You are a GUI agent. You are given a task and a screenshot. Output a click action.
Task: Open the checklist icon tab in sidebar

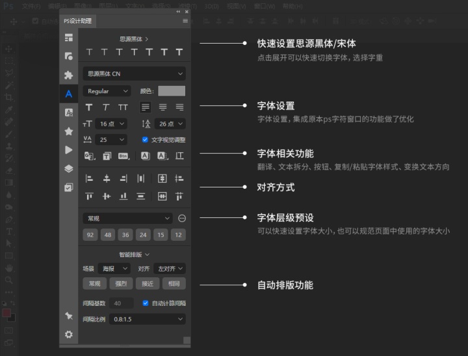(69, 187)
